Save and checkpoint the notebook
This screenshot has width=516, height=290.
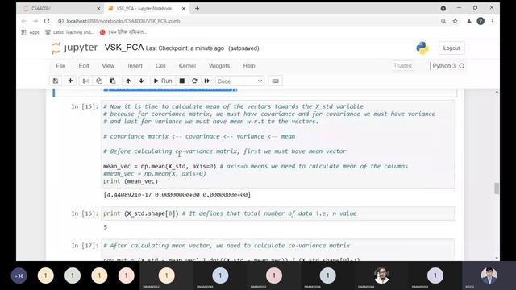(x=56, y=81)
